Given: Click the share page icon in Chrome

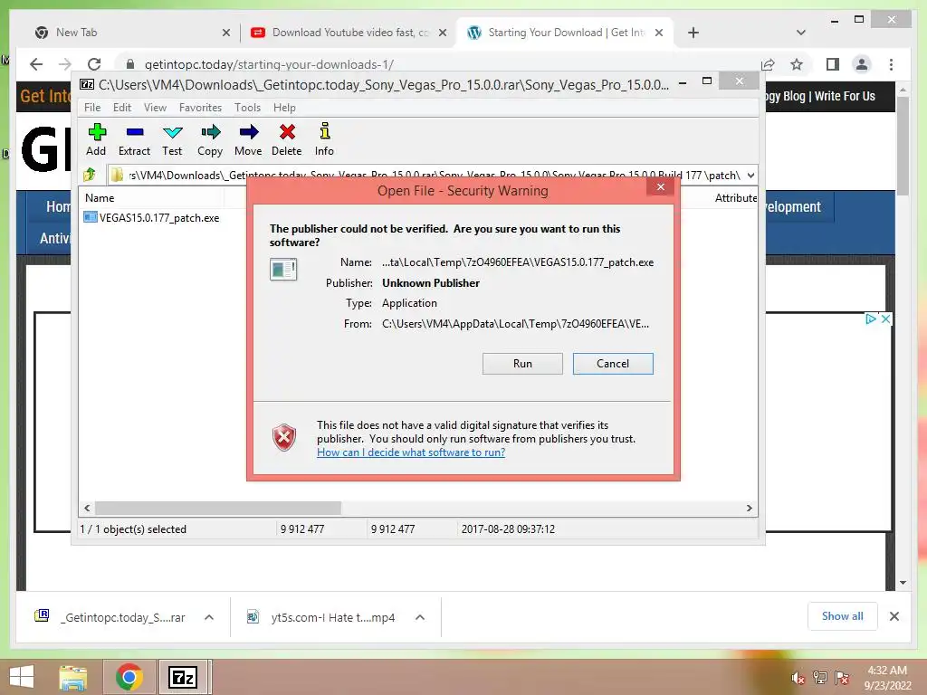Looking at the screenshot, I should click(x=768, y=64).
